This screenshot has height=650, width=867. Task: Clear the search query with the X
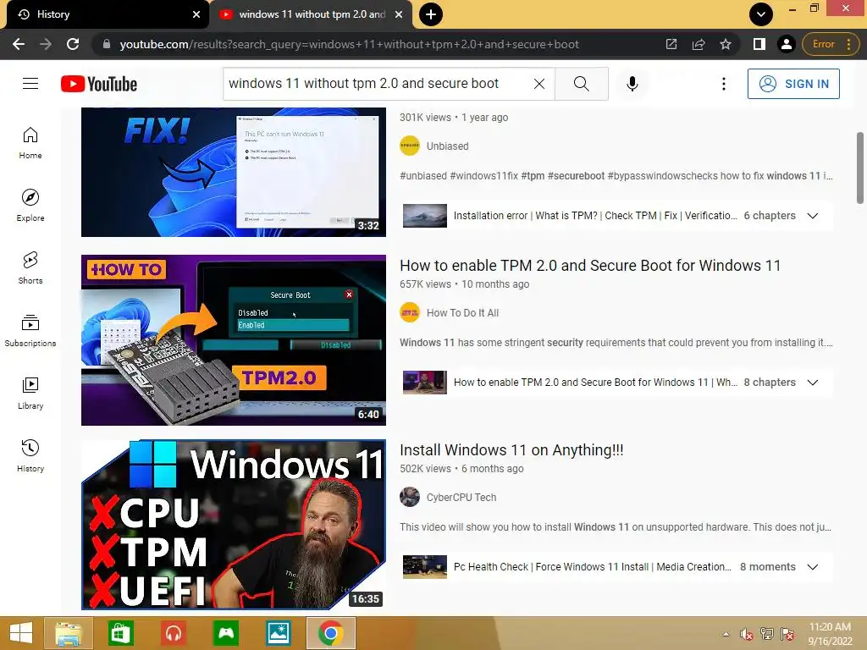coord(539,84)
